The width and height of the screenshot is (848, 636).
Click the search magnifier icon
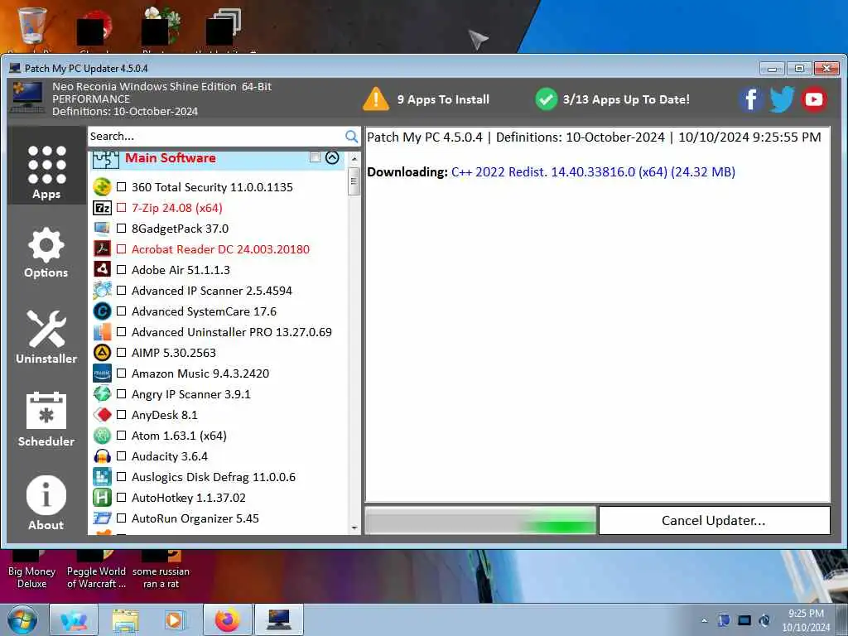pyautogui.click(x=351, y=137)
